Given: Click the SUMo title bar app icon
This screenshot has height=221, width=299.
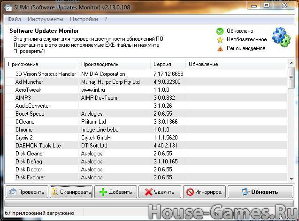Looking at the screenshot, I should (x=8, y=8).
